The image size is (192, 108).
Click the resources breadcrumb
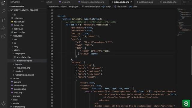[x=54, y=7]
